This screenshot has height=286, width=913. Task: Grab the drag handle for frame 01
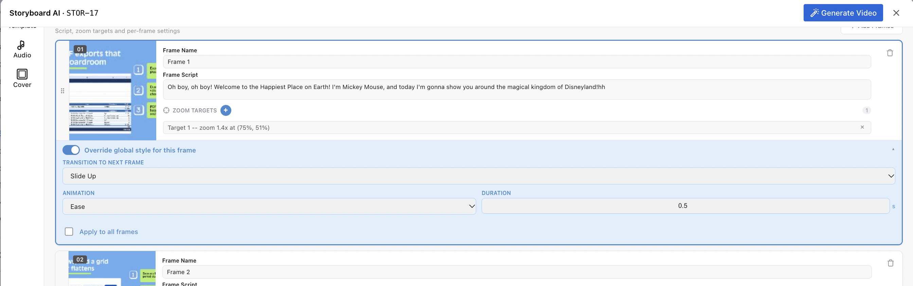pyautogui.click(x=62, y=91)
